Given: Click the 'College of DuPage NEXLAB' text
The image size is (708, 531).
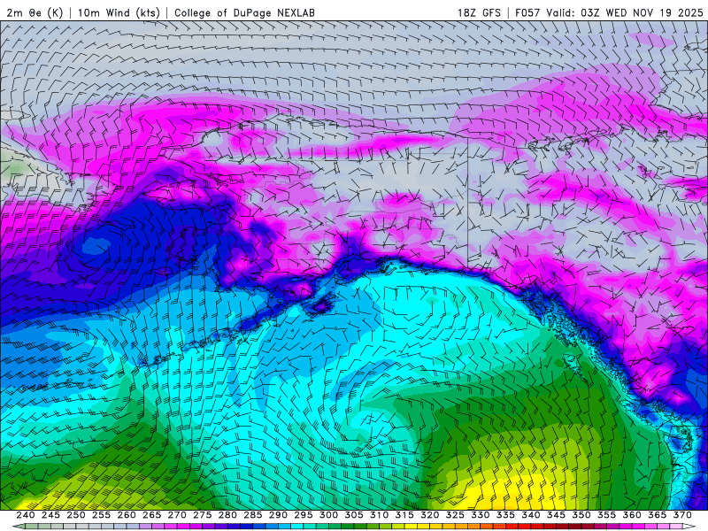Looking at the screenshot, I should (x=244, y=12).
